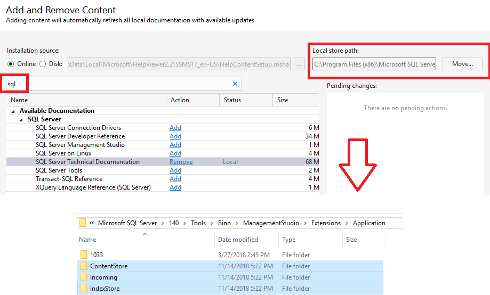Viewport: 490px width, 295px height.
Task: Select the SQL Server Connection Drivers row
Action: (163, 128)
